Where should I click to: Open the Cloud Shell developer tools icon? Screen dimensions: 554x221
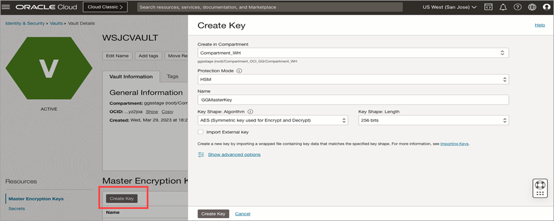(x=488, y=7)
